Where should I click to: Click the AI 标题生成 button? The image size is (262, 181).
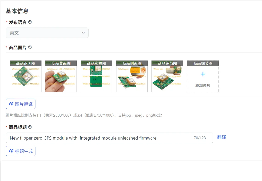pos(21,151)
